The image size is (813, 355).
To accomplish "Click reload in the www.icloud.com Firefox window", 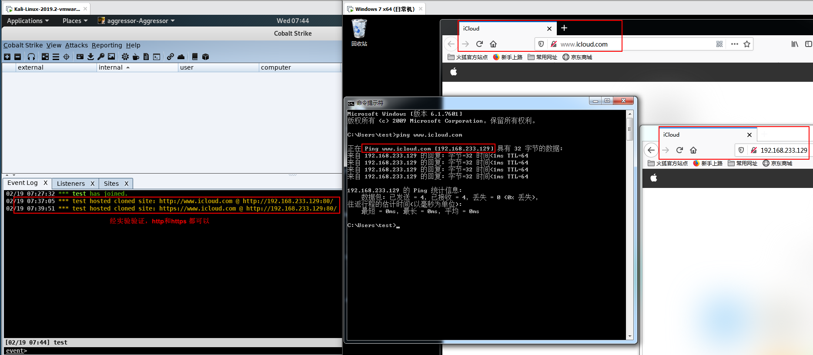I will pyautogui.click(x=479, y=44).
